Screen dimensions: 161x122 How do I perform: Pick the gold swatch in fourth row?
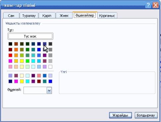coord(16,61)
